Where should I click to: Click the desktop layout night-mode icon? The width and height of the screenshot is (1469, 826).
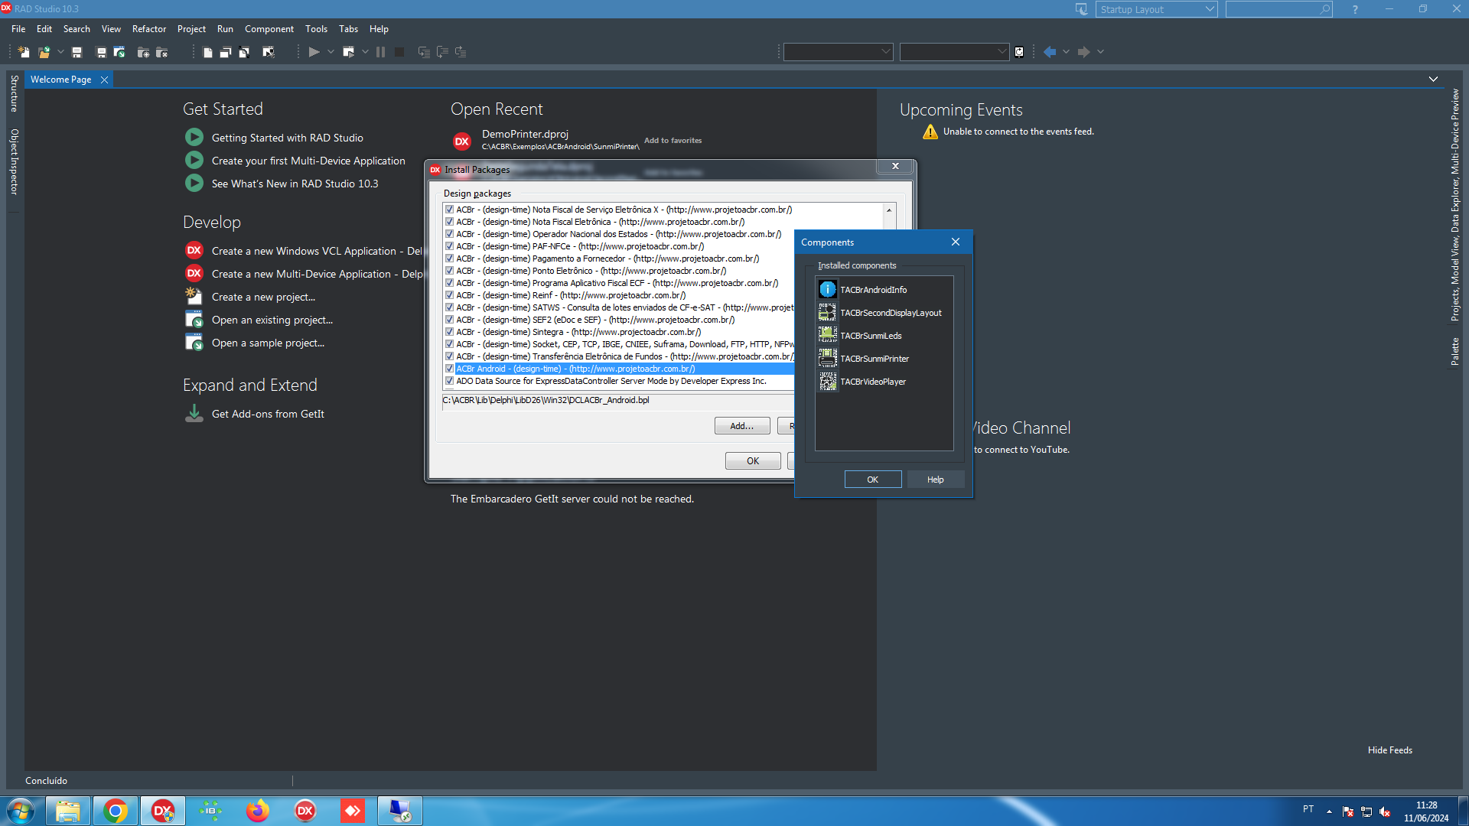coord(1081,9)
